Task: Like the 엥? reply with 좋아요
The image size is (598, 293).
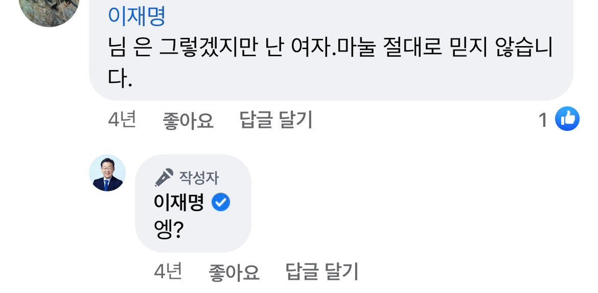Action: (234, 271)
